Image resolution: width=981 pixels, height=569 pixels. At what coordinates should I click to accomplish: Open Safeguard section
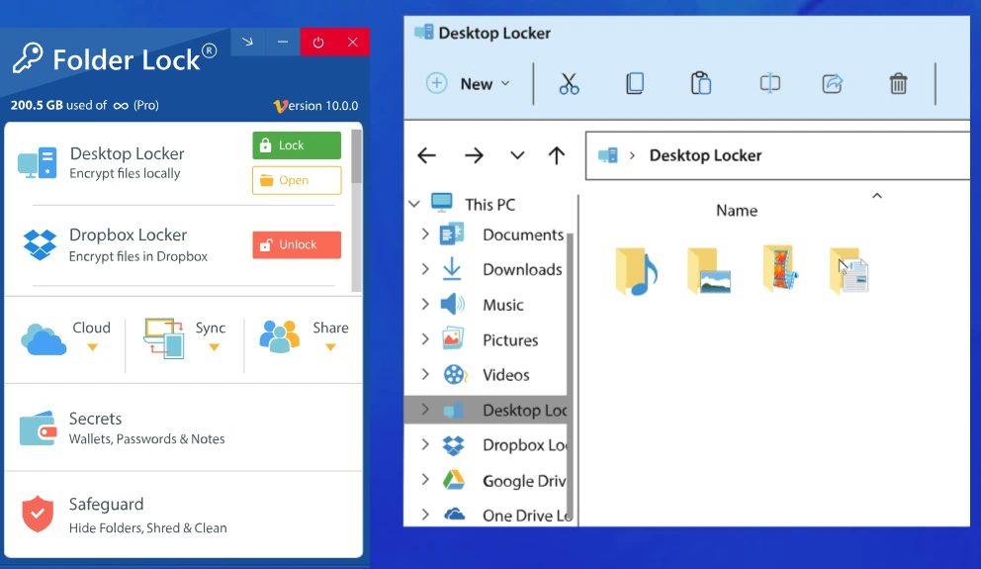(x=183, y=515)
